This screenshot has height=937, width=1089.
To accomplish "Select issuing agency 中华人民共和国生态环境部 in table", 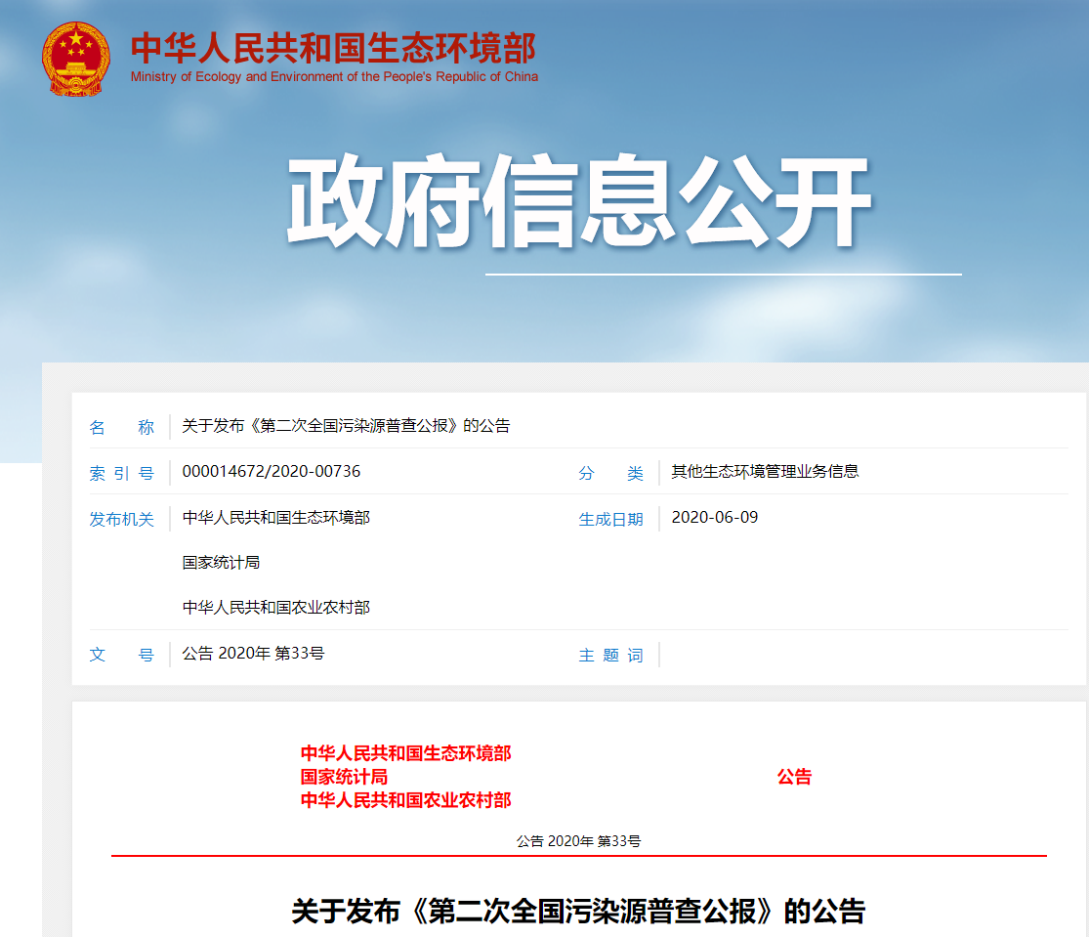I will pyautogui.click(x=275, y=517).
